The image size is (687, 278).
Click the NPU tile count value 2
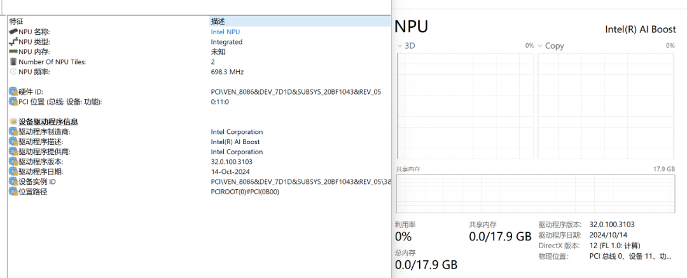click(x=213, y=62)
